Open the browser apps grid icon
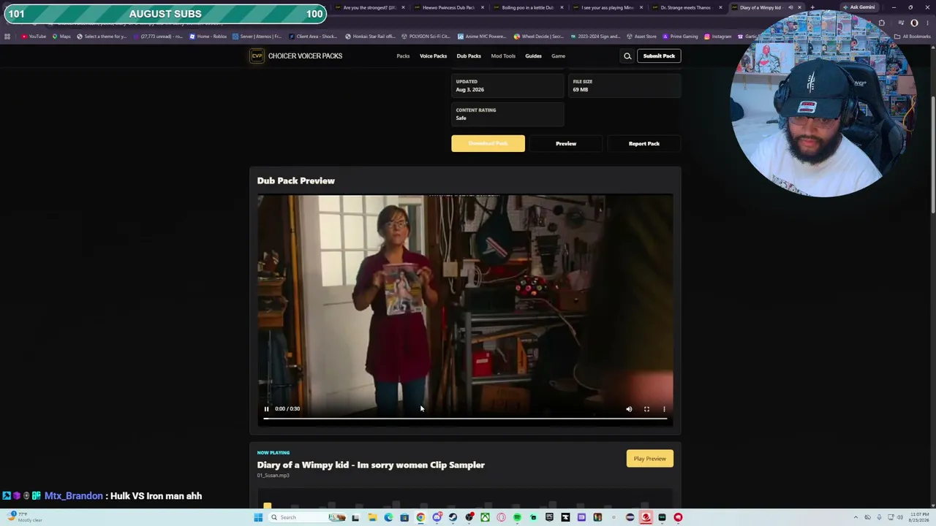This screenshot has width=936, height=526. (7, 37)
